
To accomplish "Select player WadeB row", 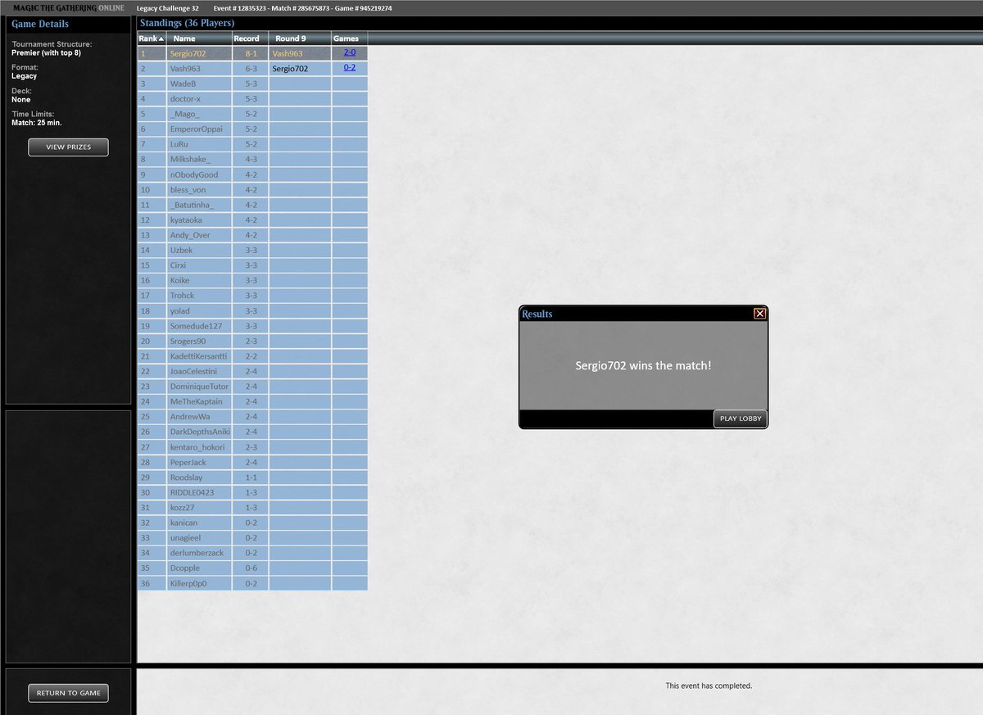I will 252,84.
